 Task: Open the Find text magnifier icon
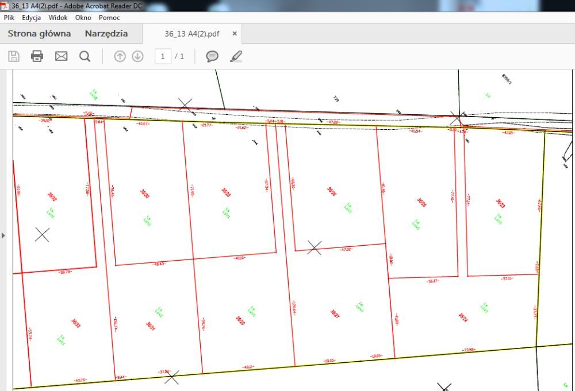point(85,56)
